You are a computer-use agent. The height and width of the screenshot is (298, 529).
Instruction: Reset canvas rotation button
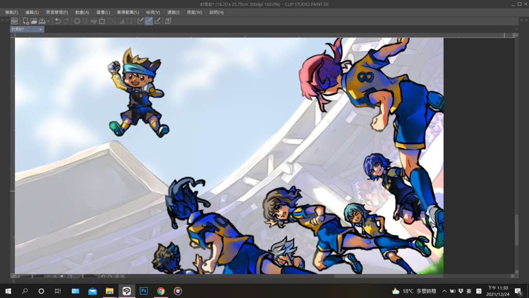117,276
